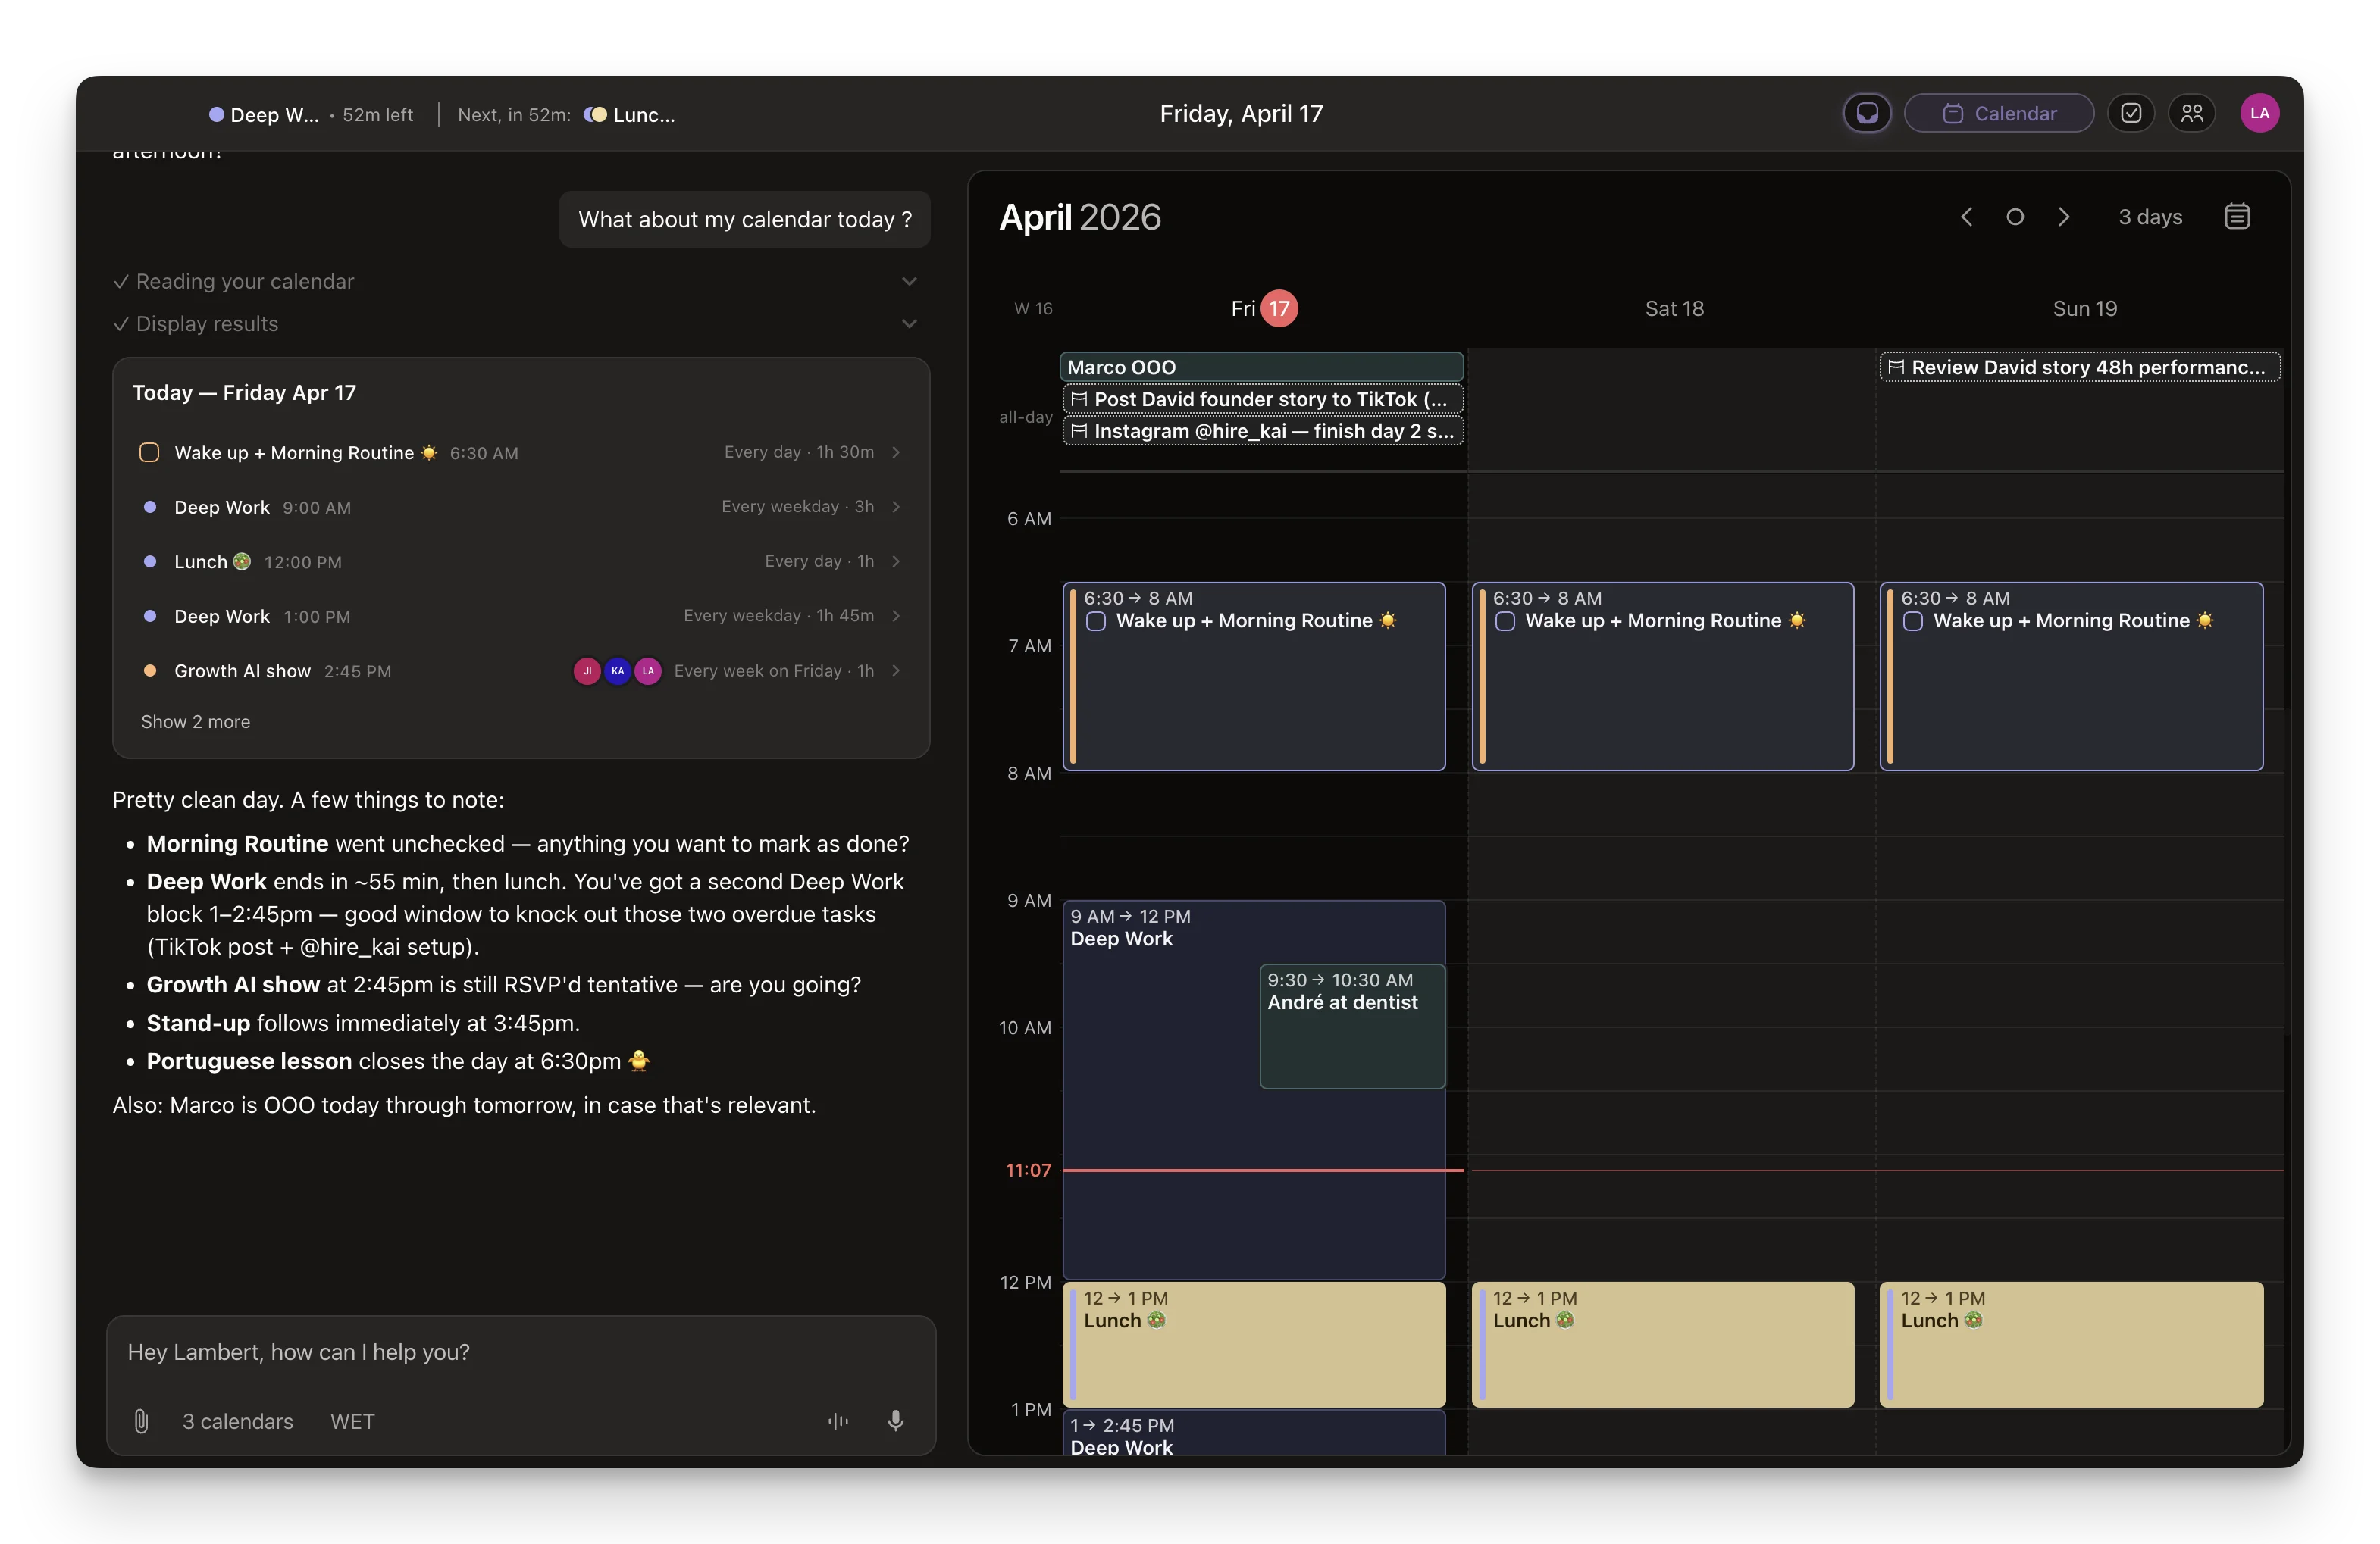The width and height of the screenshot is (2380, 1544).
Task: Click the LA profile avatar
Action: 2259,114
